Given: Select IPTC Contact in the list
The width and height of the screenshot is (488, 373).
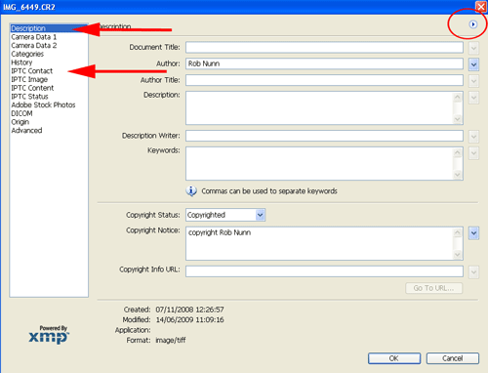Looking at the screenshot, I should [32, 70].
